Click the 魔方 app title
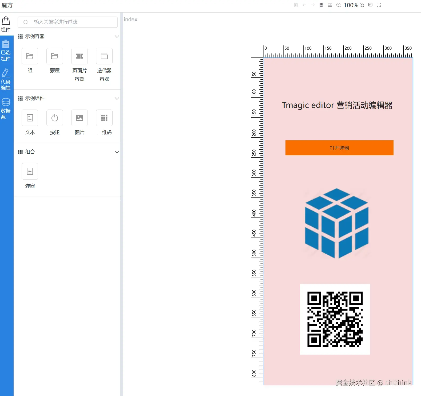Screen dimensions: 421x396 [7, 5]
